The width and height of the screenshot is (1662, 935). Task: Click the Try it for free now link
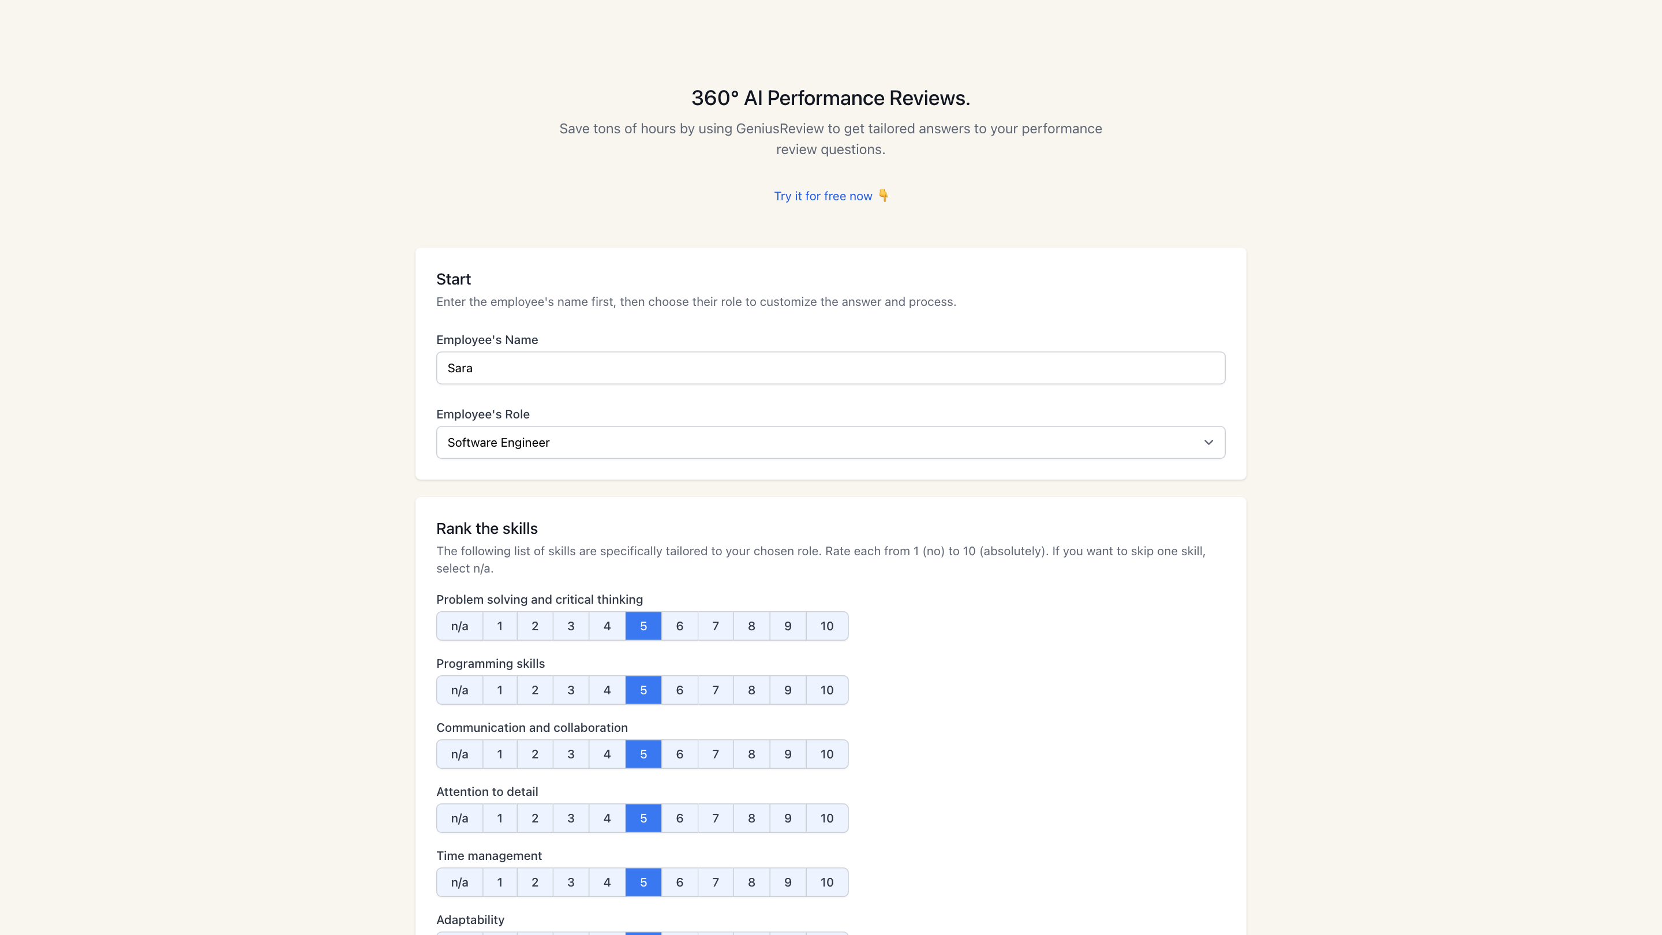[822, 196]
